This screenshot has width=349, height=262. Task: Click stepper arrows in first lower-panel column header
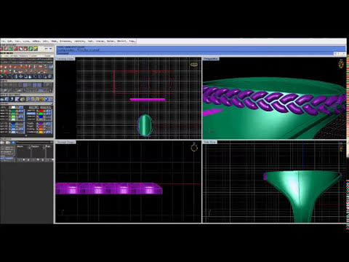tap(29, 147)
